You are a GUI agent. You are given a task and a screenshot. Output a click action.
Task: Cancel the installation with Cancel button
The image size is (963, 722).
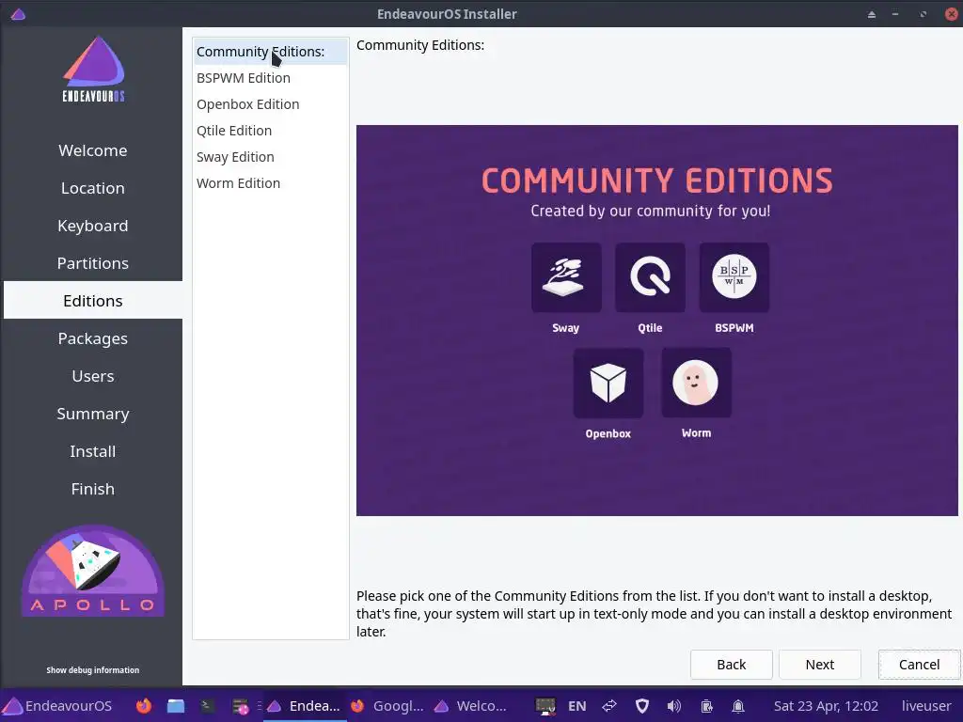pyautogui.click(x=919, y=665)
